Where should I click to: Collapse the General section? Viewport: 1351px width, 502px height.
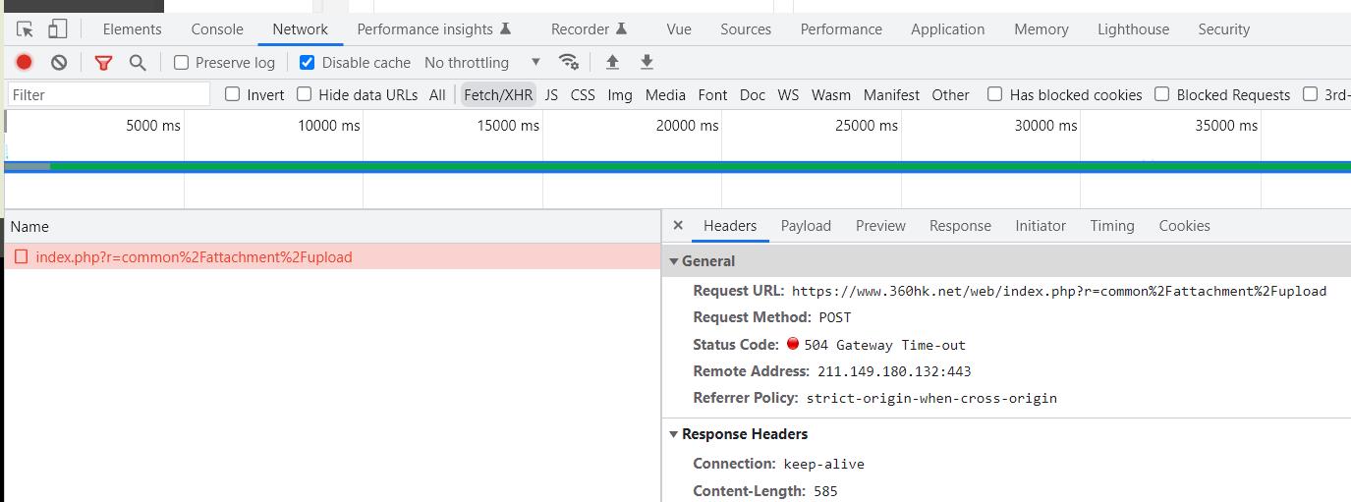674,261
